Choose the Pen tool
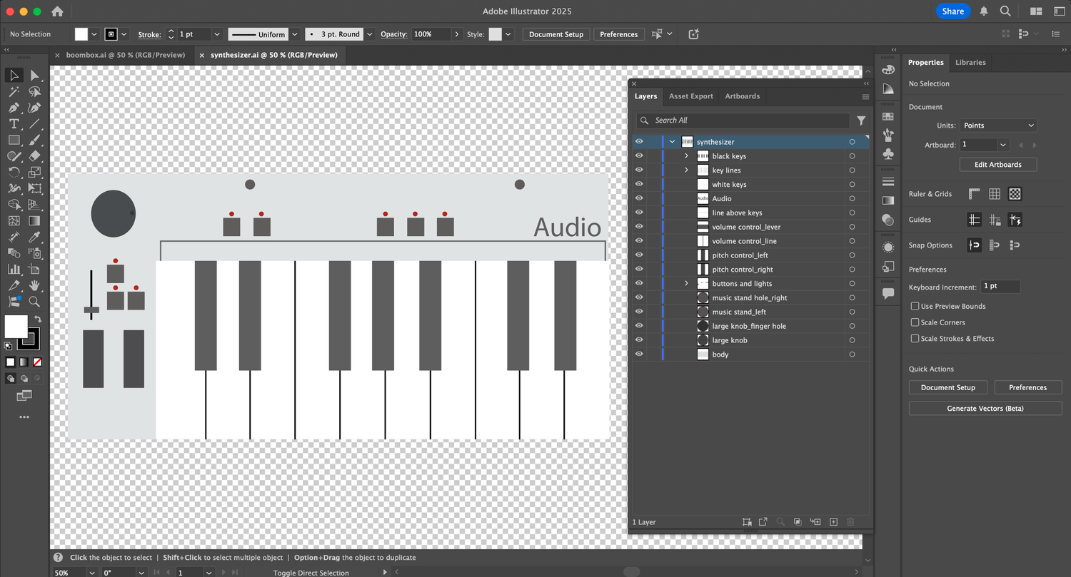This screenshot has width=1071, height=577. 14,108
